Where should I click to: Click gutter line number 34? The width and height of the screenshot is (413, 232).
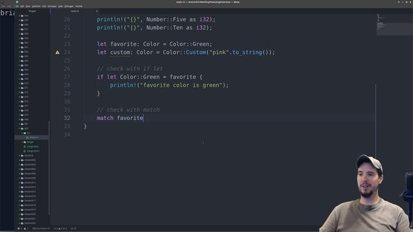pos(67,135)
